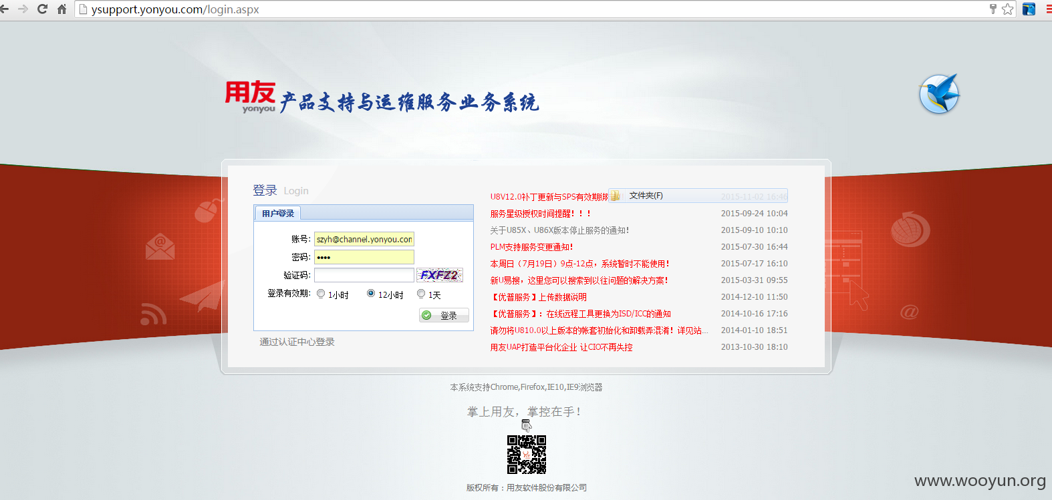Select the 1小时 validity radio button
Screen dimensions: 1052x500
click(321, 294)
